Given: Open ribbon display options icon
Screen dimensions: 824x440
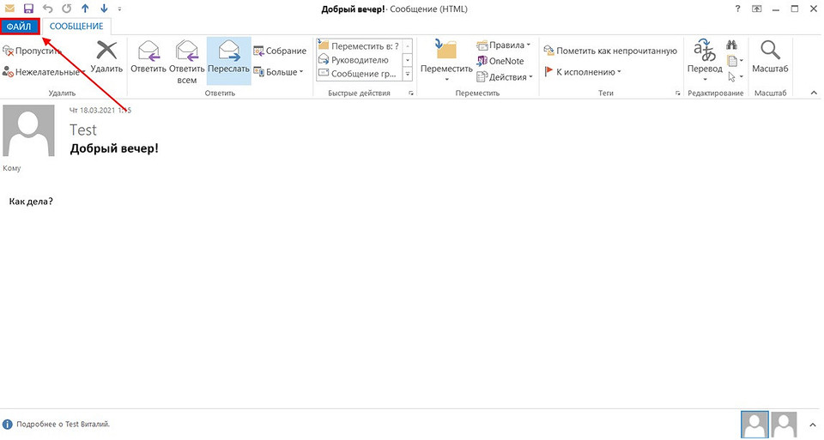Looking at the screenshot, I should coord(757,9).
